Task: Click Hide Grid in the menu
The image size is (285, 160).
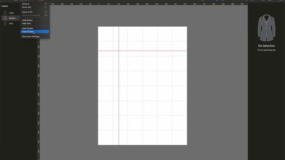Action: click(x=35, y=24)
